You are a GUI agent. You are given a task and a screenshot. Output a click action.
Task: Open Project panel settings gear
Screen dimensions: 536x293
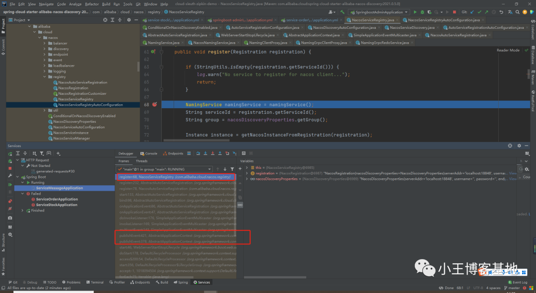129,20
